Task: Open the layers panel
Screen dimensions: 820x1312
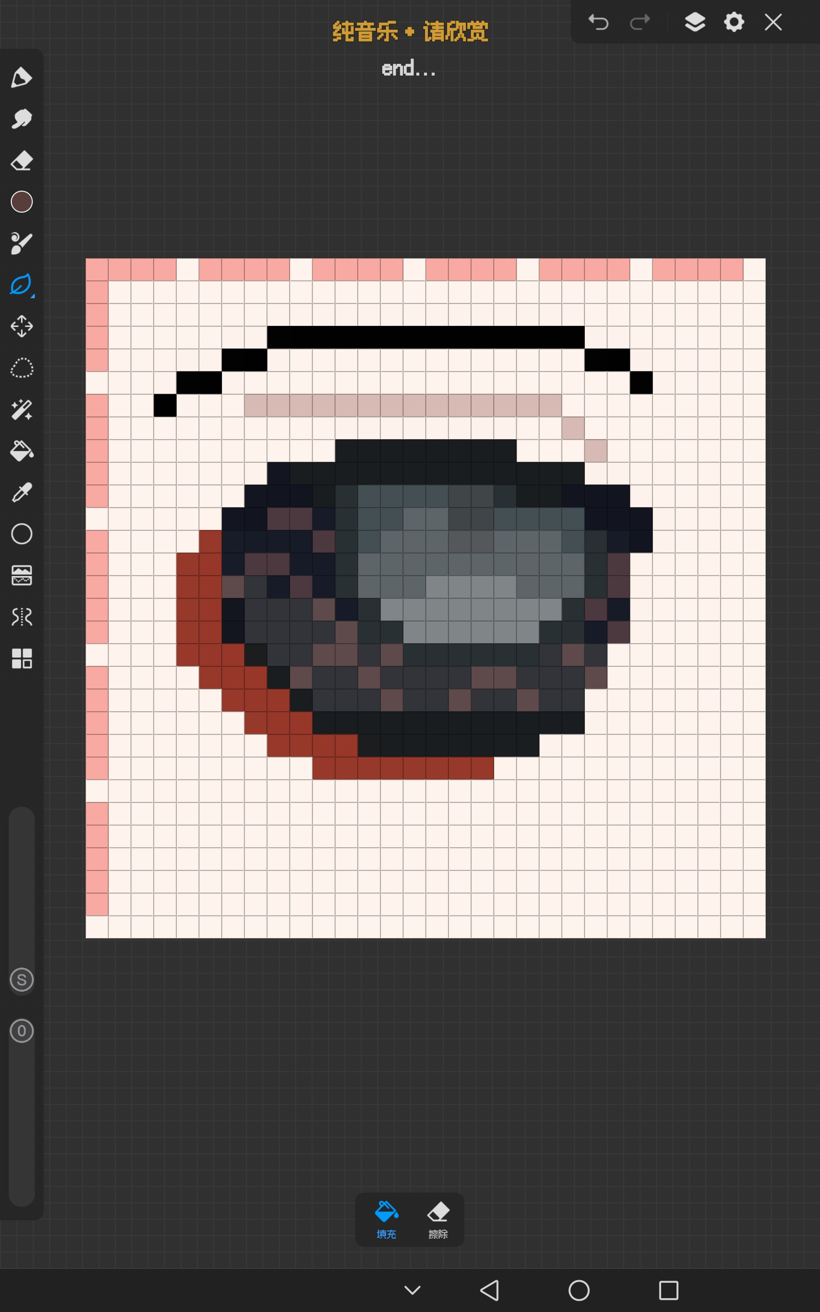Action: [x=695, y=22]
